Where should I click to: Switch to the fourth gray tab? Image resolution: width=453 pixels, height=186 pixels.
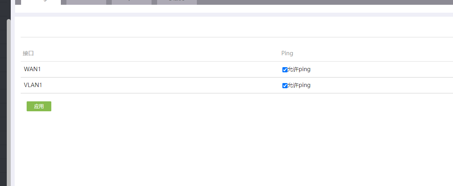[x=177, y=2]
